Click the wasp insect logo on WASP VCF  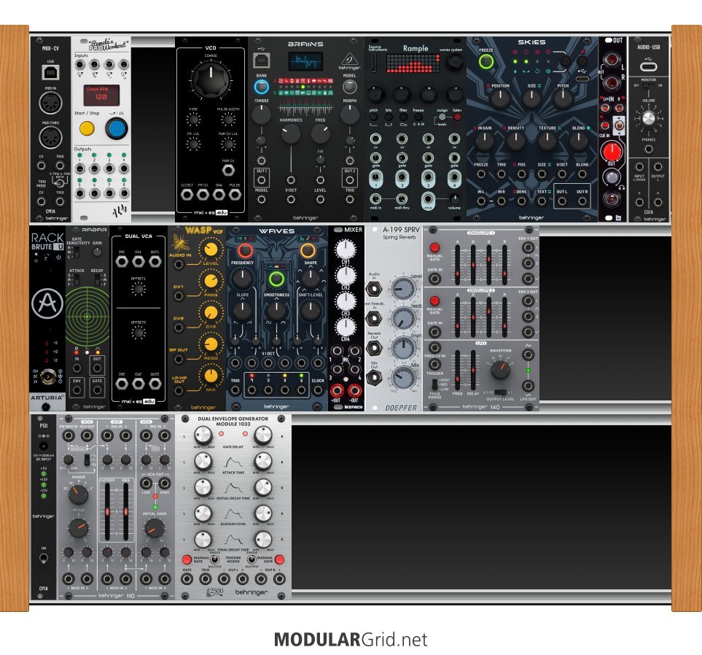point(181,242)
